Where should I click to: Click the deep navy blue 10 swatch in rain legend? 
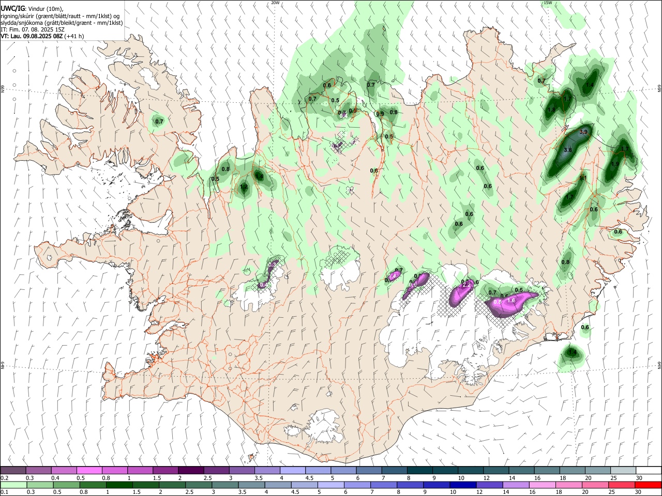point(463,485)
